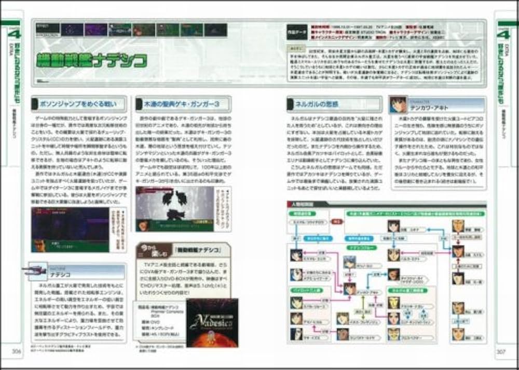Click the chapter 4 tab beside page 306

(13, 34)
